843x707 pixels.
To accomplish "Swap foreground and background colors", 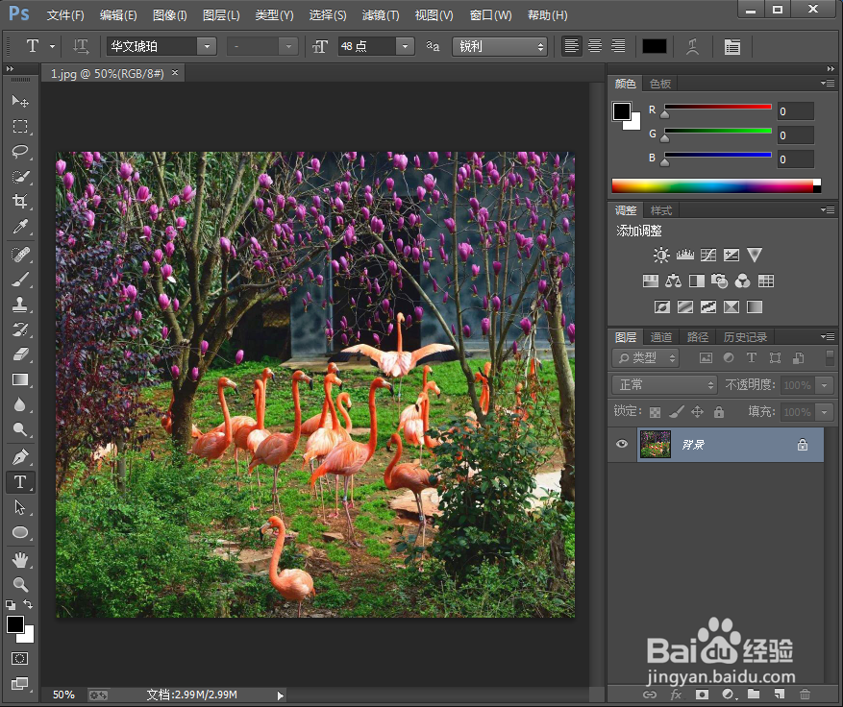I will [28, 604].
